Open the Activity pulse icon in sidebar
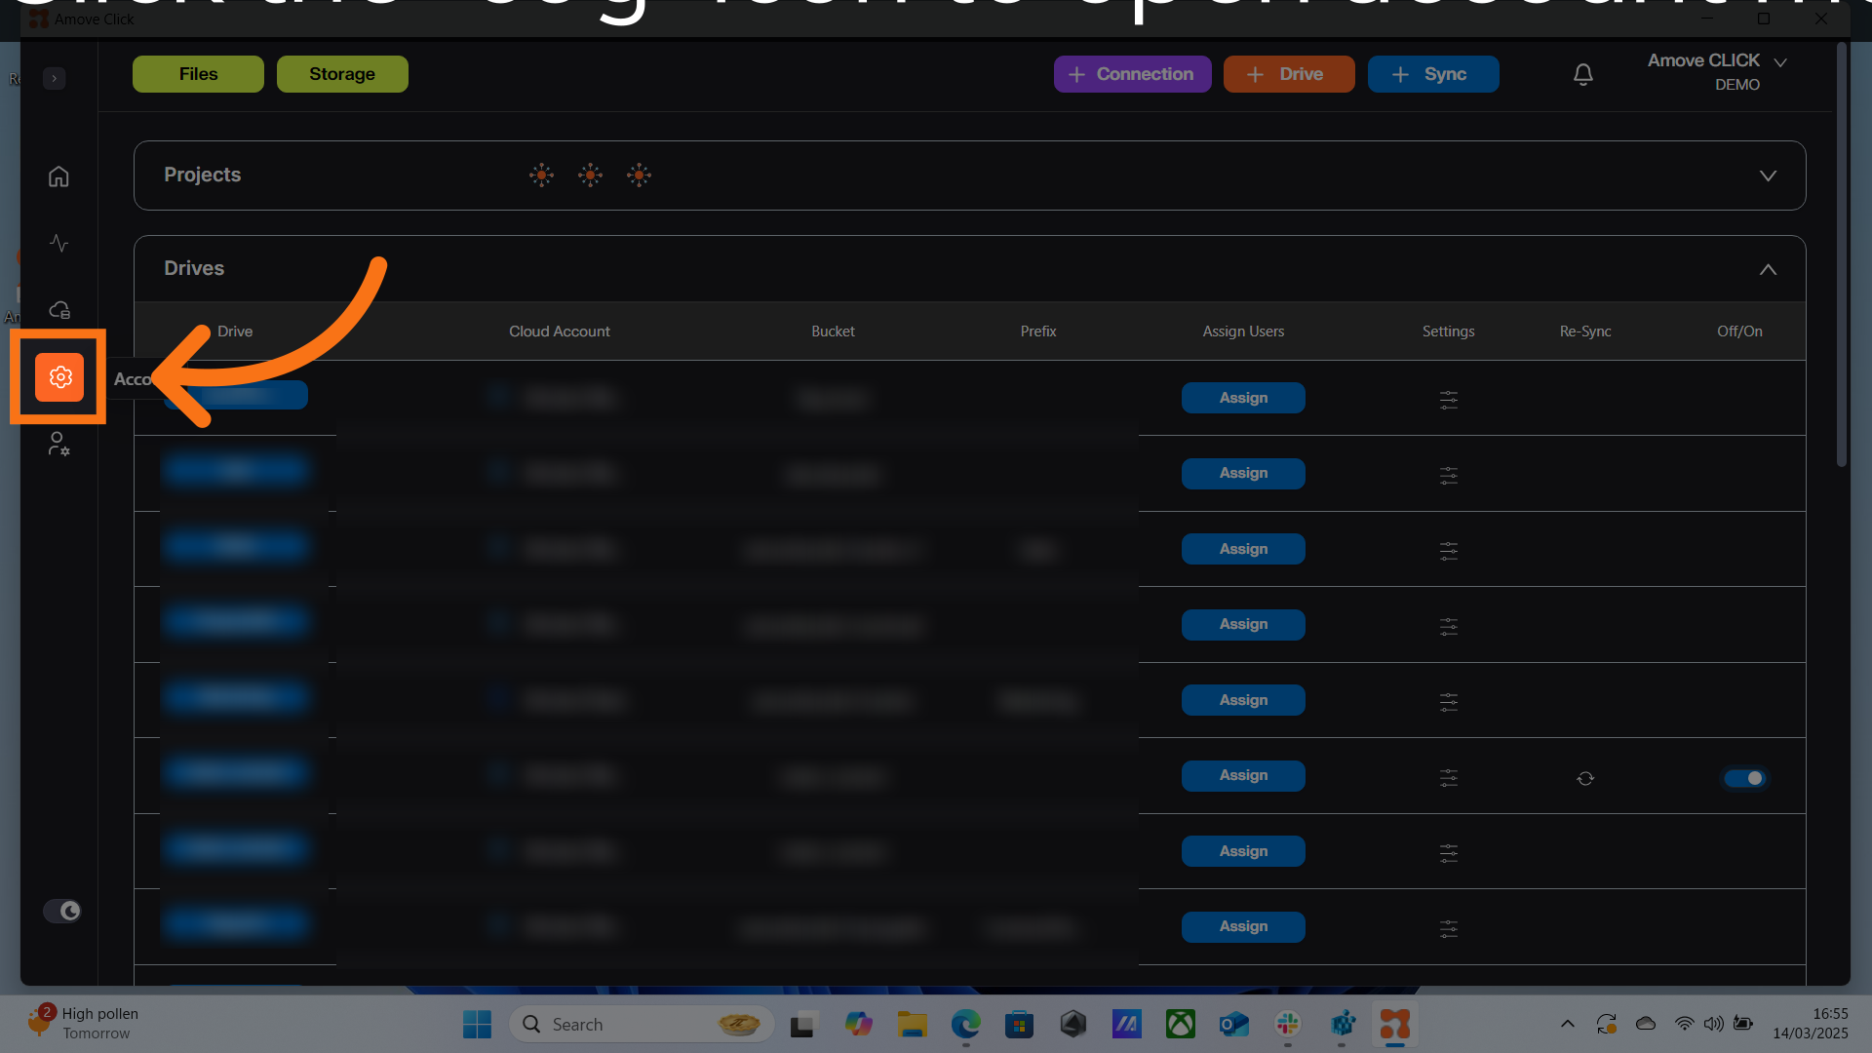Screen dimensions: 1872x1053 [x=58, y=243]
